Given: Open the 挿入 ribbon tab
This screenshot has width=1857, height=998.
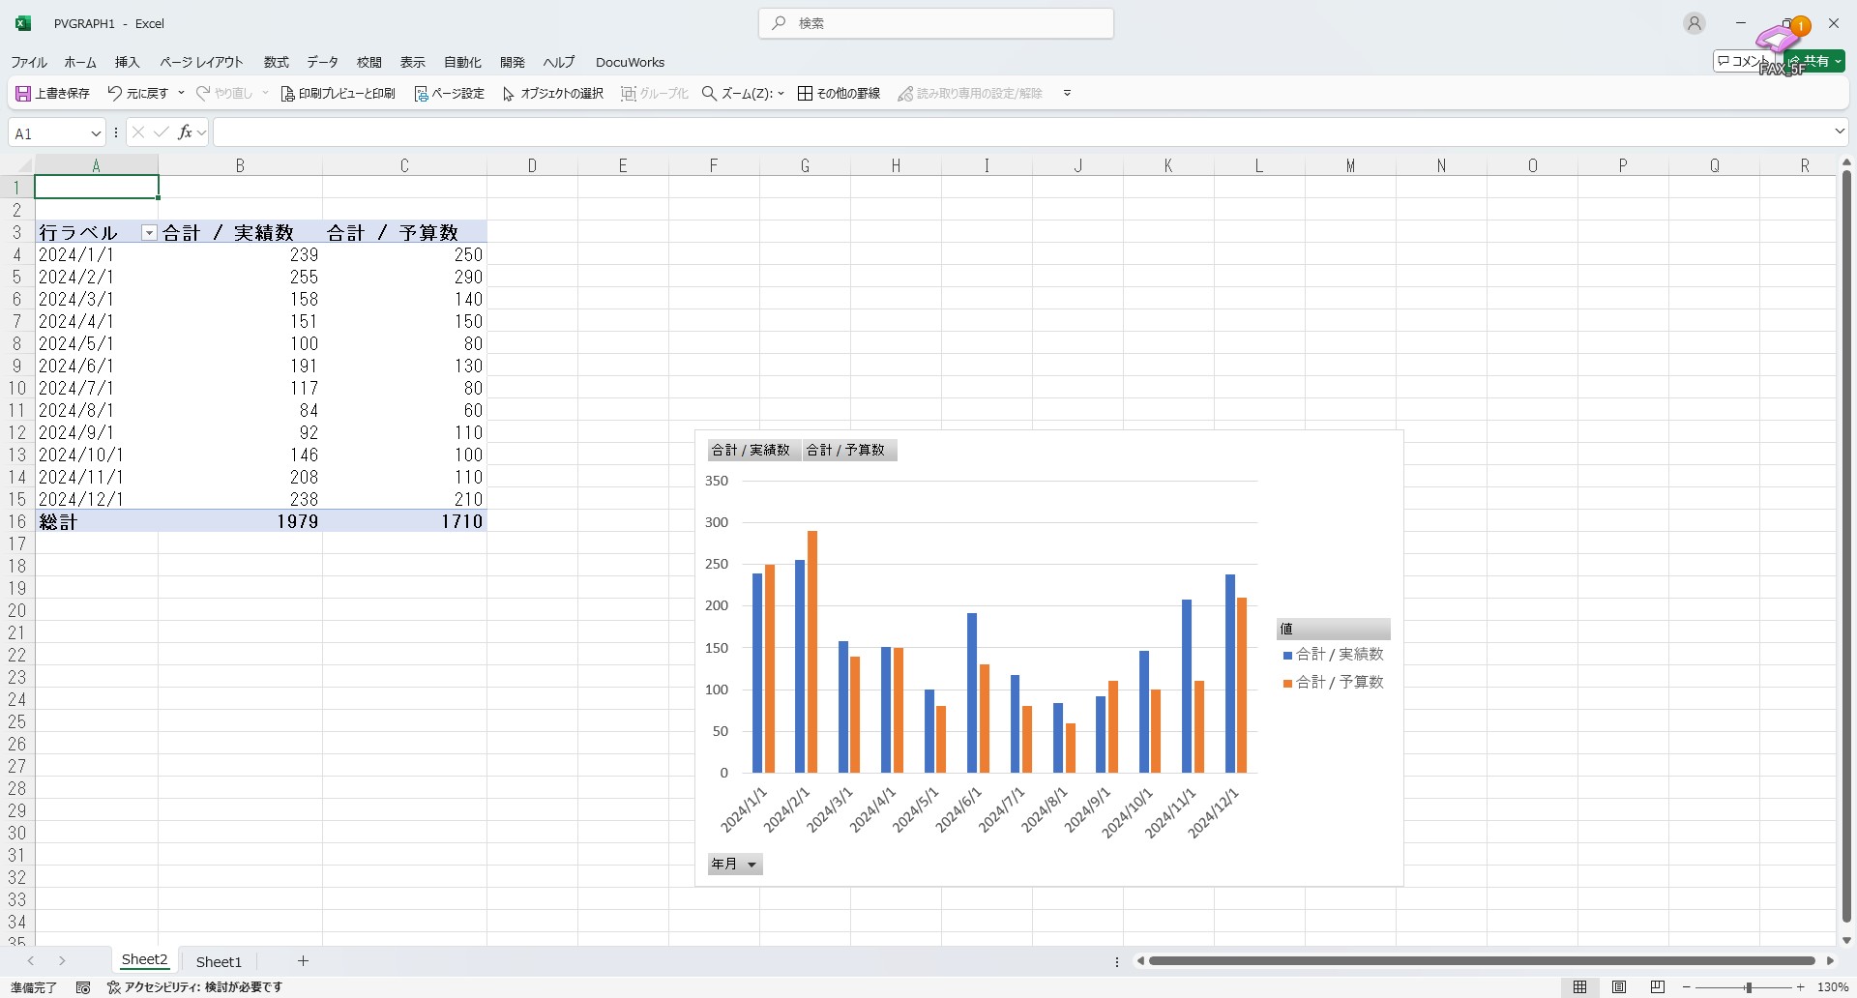Looking at the screenshot, I should 127,62.
